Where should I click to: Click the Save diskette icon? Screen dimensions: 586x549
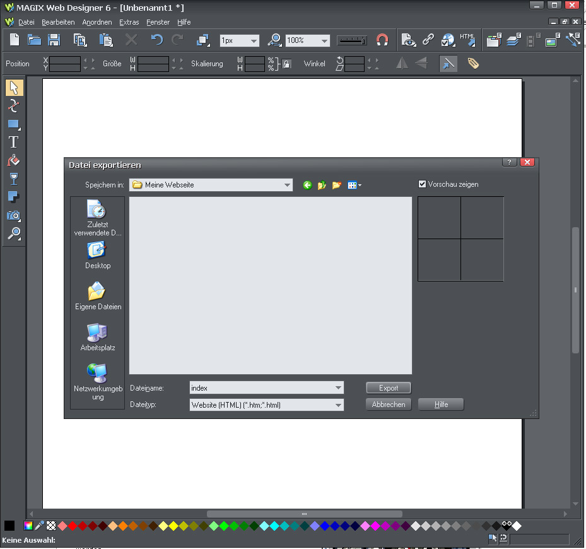(54, 40)
